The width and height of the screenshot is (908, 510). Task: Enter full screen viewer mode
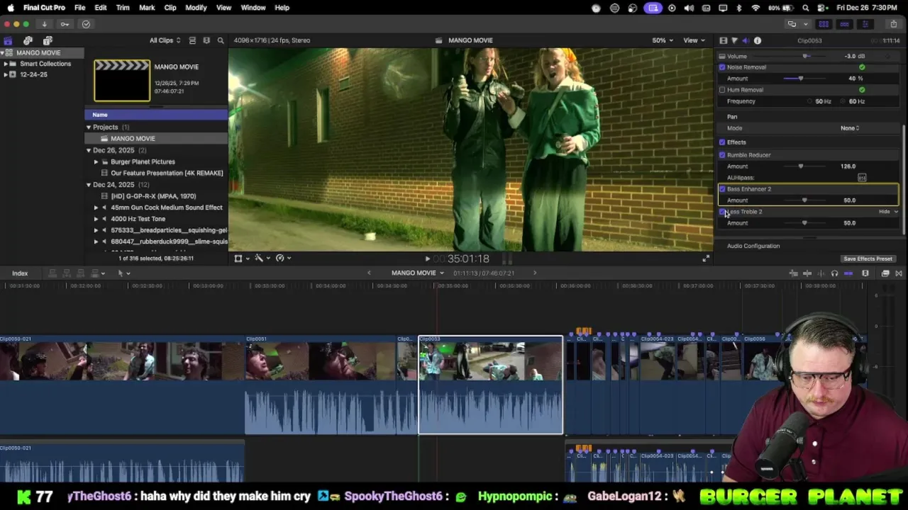click(706, 259)
